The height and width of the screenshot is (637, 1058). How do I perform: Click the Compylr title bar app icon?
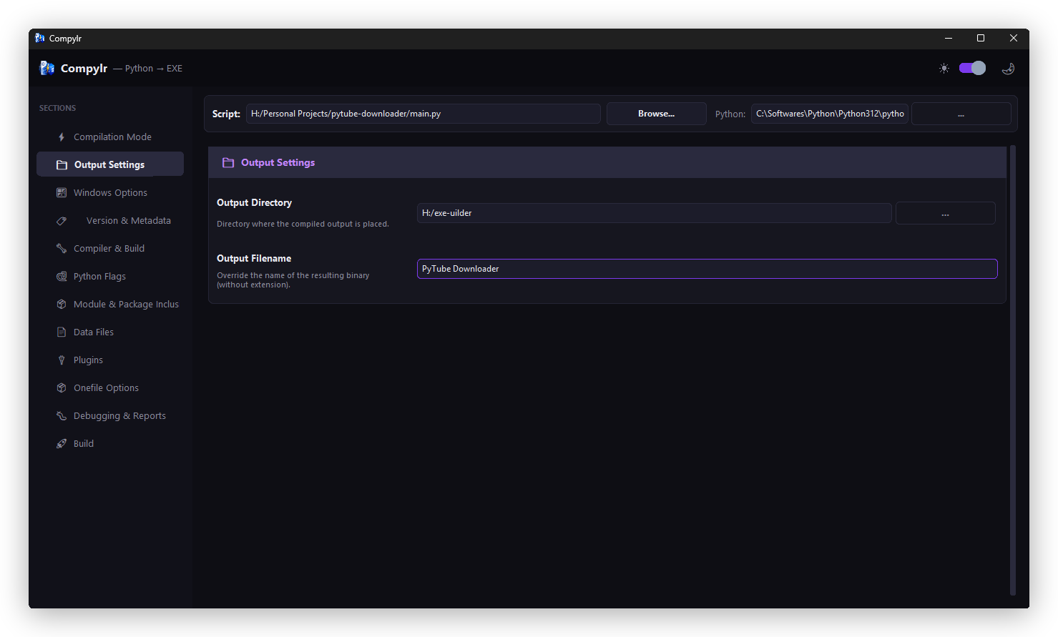pos(40,39)
